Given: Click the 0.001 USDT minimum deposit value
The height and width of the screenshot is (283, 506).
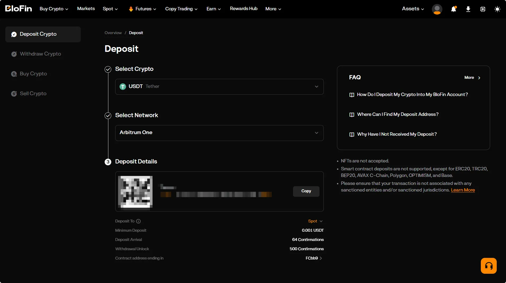Looking at the screenshot, I should tap(313, 230).
